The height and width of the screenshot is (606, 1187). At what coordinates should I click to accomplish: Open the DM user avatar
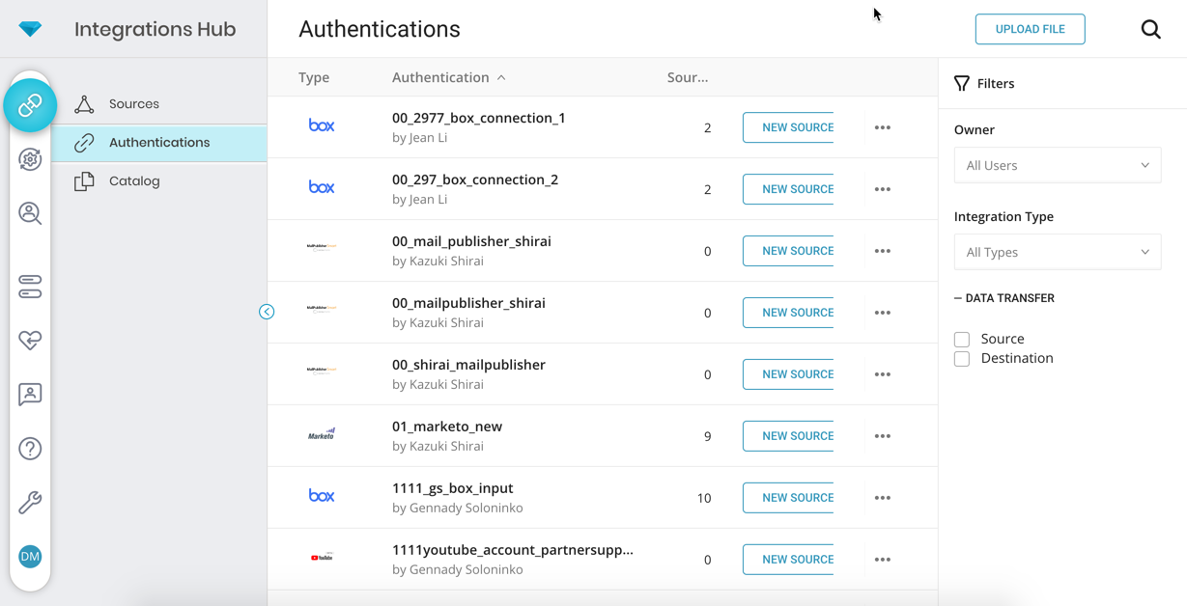(x=30, y=557)
